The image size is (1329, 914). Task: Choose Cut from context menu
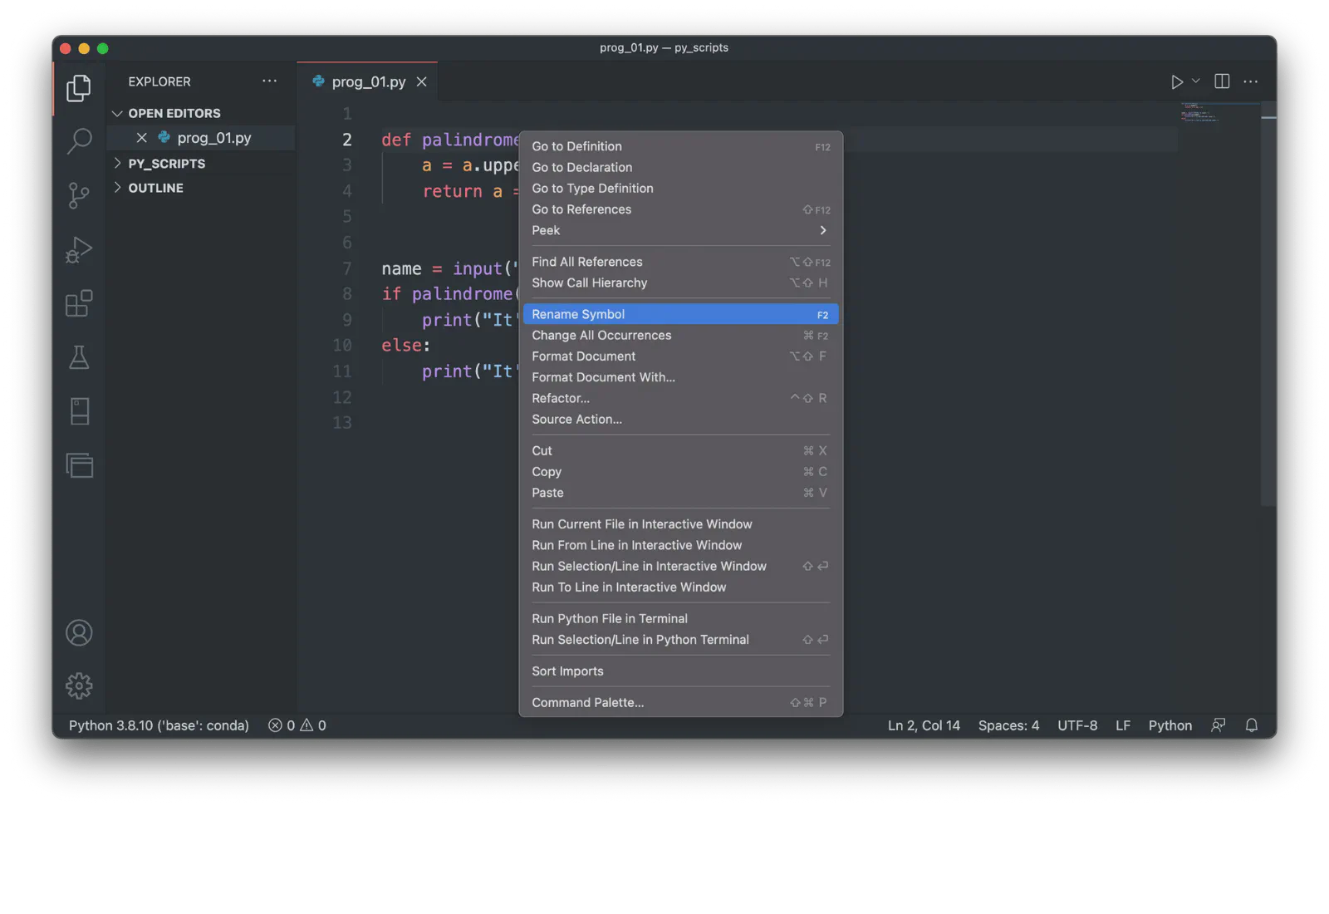click(x=680, y=450)
